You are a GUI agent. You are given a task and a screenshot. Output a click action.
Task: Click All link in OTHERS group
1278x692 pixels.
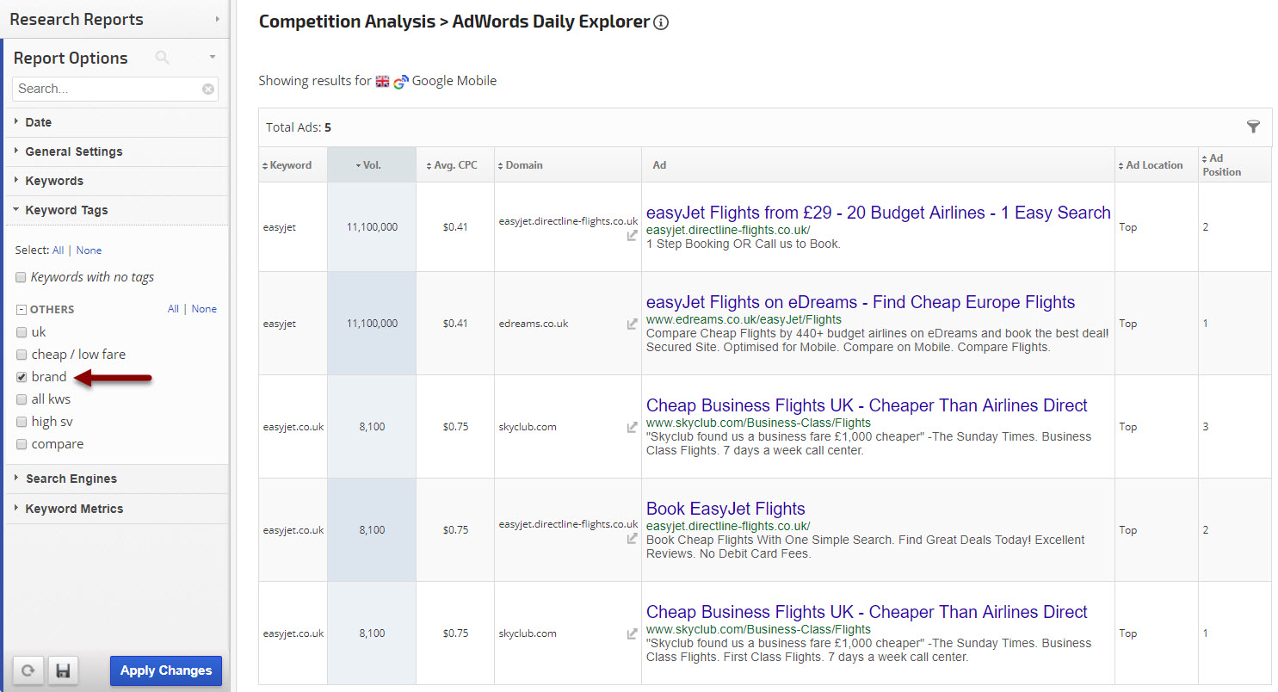(x=173, y=309)
